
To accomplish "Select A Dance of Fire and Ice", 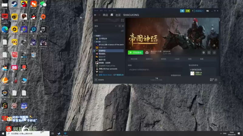I will [110, 45].
